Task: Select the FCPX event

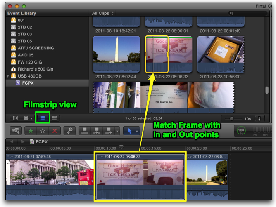Action: pos(47,83)
